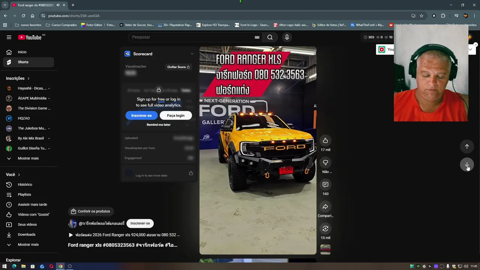Open the @จาริกฟอร์ด channel avatar
Screen dimensions: 480x270
(72, 223)
